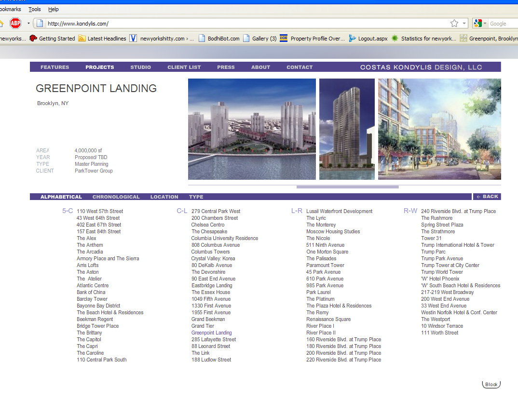The image size is (518, 401).
Task: Switch to the Chronological sort tab
Action: pos(116,197)
